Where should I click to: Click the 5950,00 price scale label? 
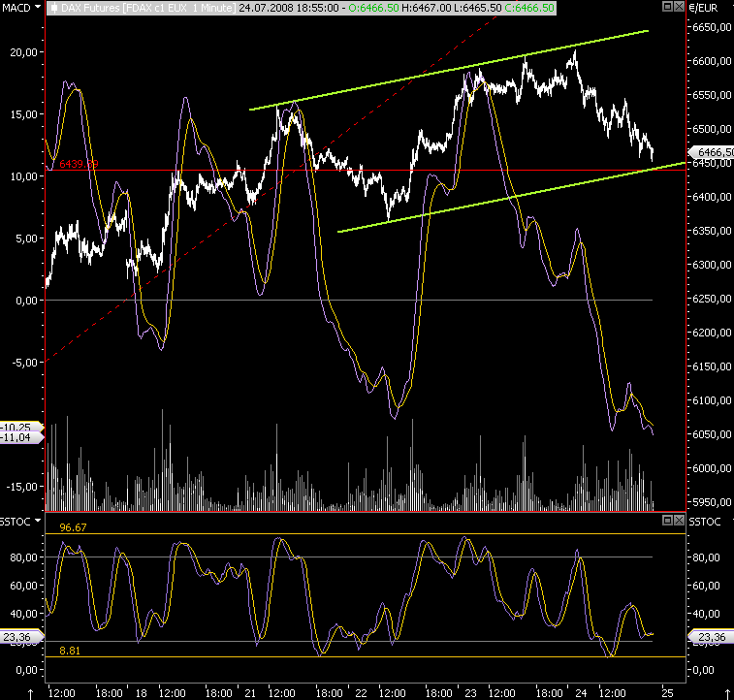click(712, 502)
